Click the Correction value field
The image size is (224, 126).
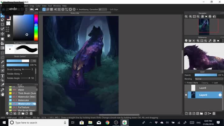click(103, 9)
